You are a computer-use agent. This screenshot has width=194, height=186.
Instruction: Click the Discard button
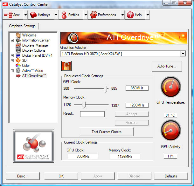click(x=134, y=176)
